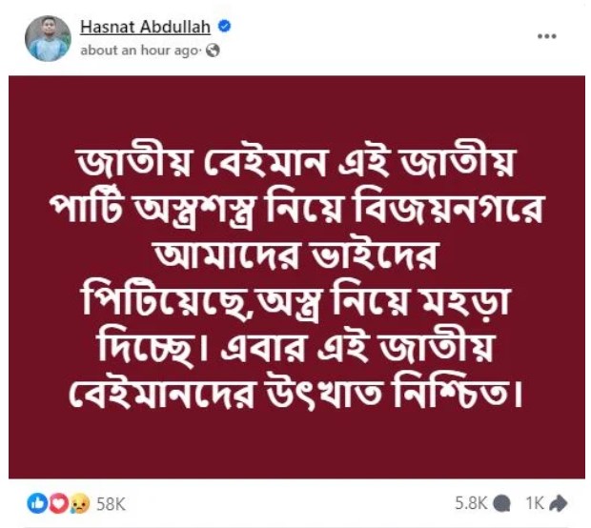The height and width of the screenshot is (528, 591).
Task: Click the globe public audience icon
Action: 213,51
